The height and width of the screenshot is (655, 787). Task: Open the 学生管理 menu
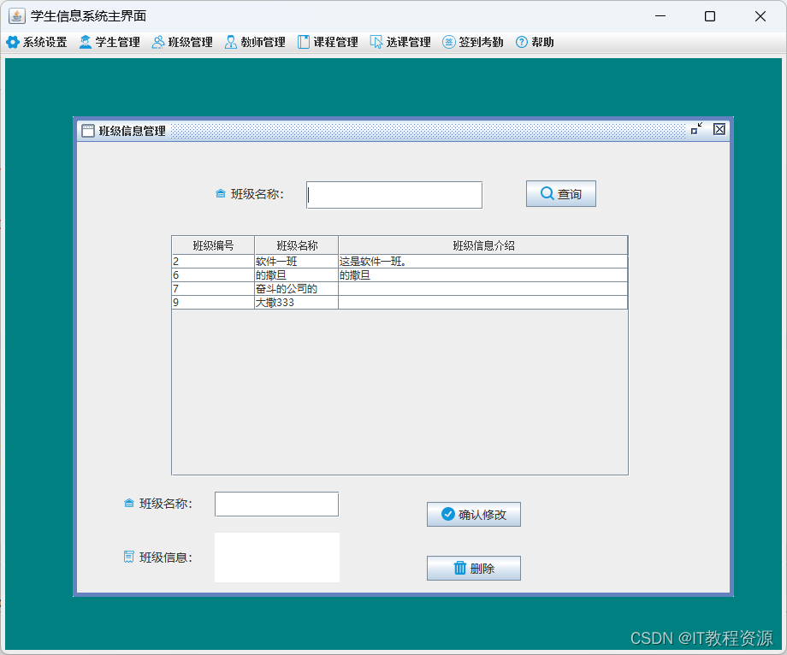pyautogui.click(x=109, y=42)
